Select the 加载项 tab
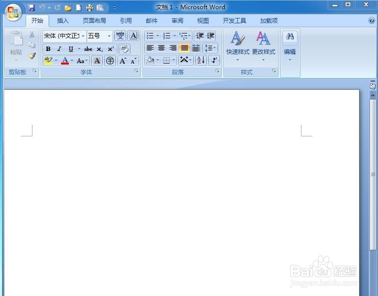 tap(269, 21)
